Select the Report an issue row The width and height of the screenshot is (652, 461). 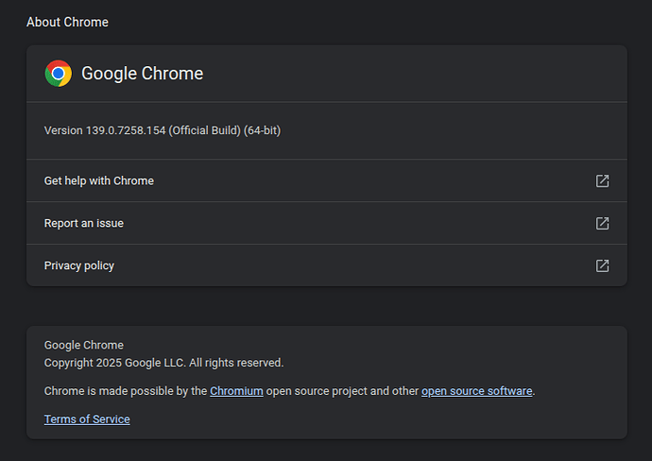click(x=327, y=223)
